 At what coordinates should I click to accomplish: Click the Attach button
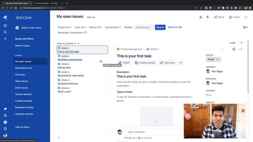pos(124,63)
